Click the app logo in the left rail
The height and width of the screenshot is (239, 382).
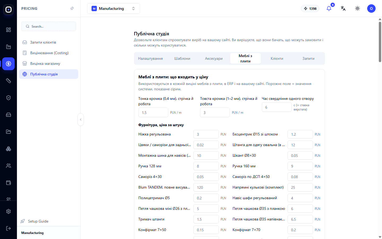[x=8, y=10]
